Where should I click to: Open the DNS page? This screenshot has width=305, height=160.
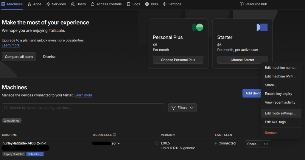tap(152, 4)
